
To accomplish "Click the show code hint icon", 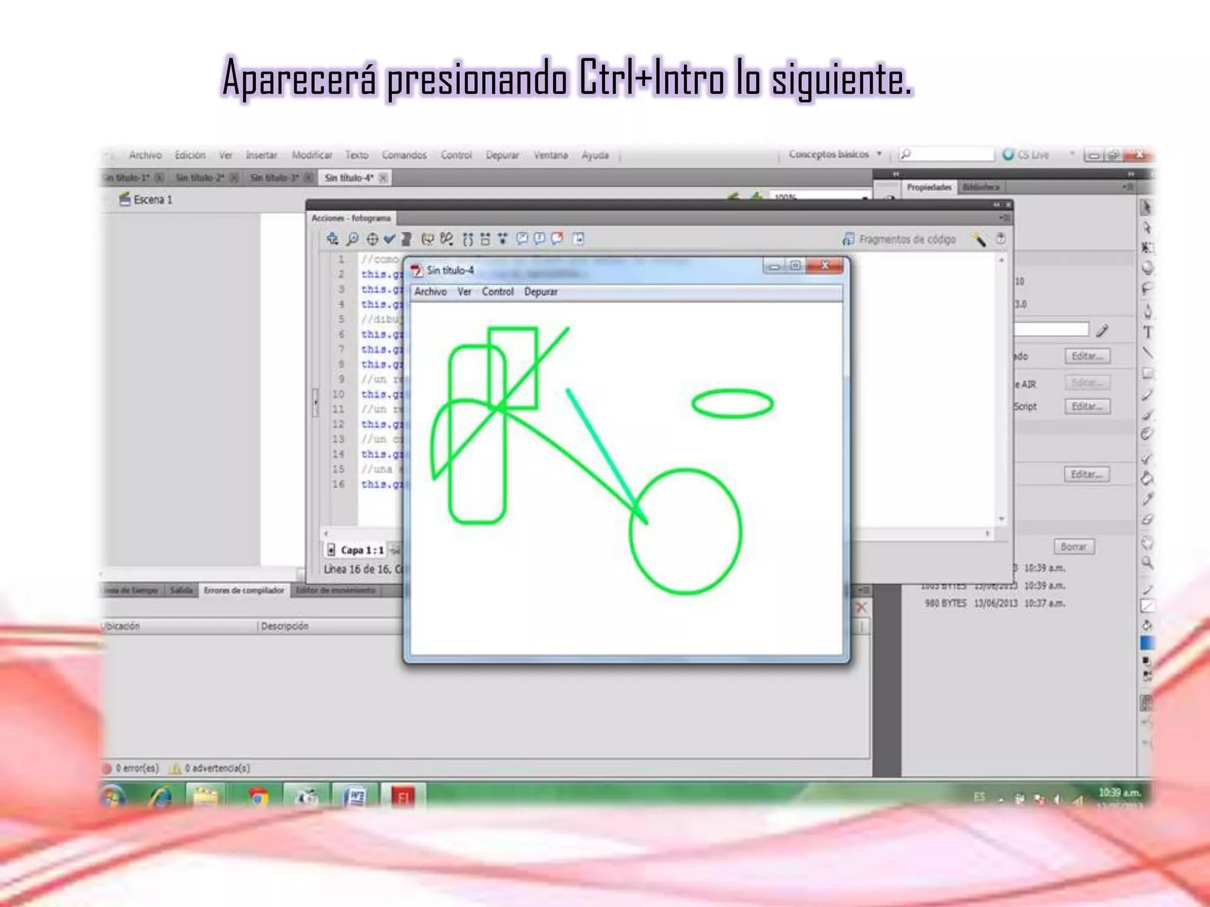I will 427,239.
